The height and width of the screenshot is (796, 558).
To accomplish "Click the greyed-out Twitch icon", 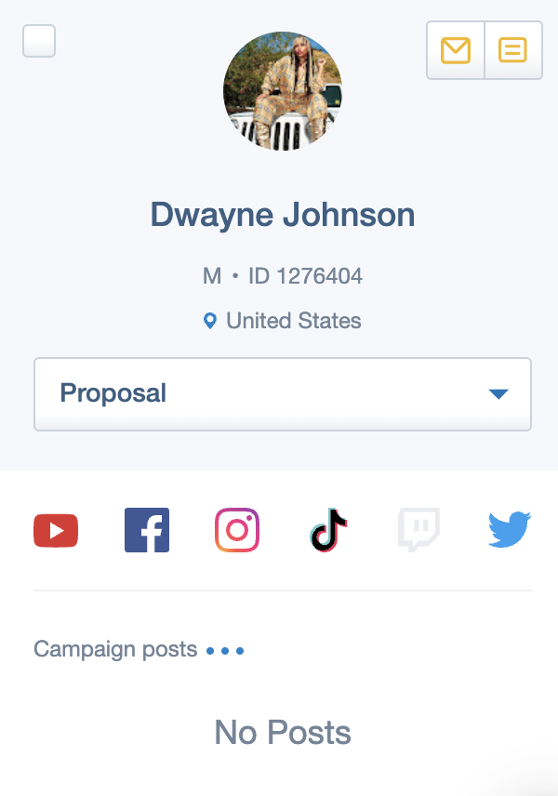I will [x=418, y=530].
